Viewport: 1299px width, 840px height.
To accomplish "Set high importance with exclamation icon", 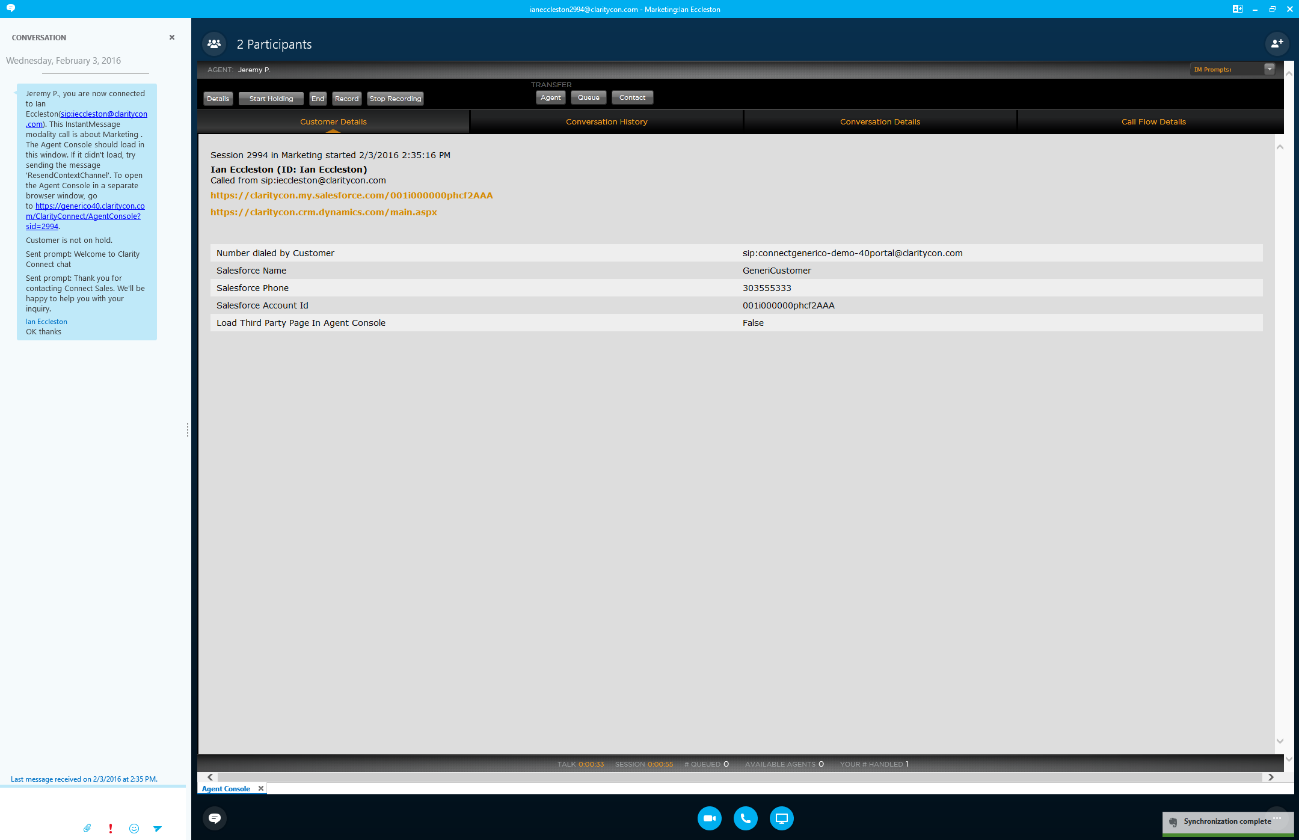I will (x=111, y=828).
